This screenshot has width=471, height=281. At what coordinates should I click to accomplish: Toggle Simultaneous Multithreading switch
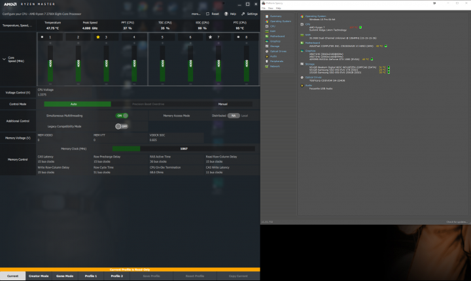pyautogui.click(x=122, y=116)
